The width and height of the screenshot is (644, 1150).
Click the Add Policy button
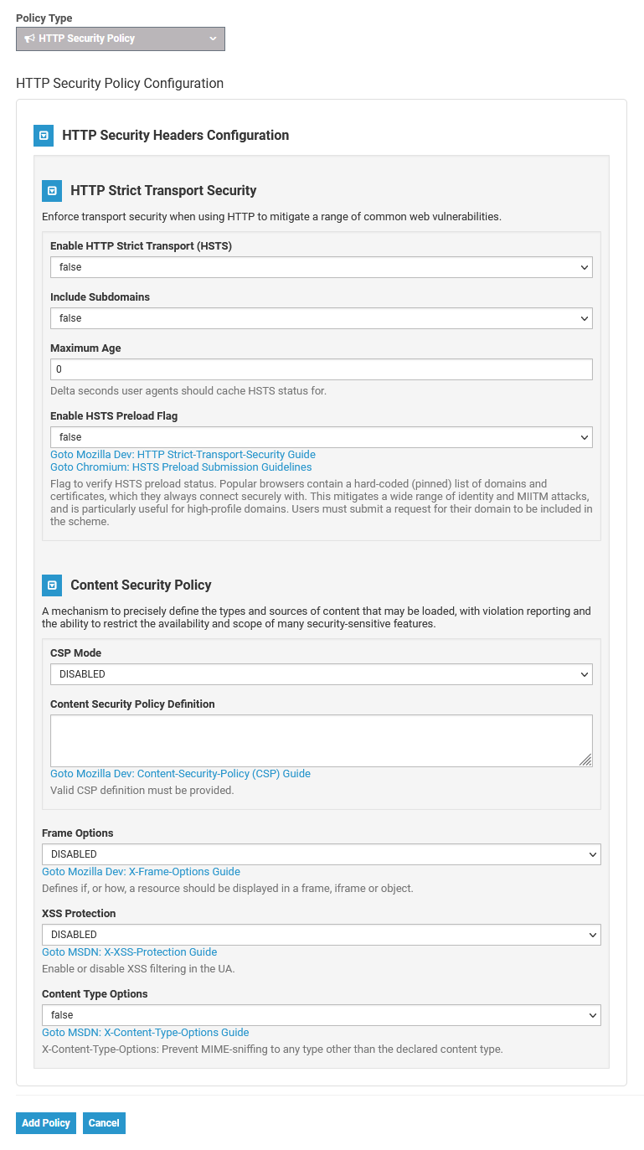point(46,1123)
